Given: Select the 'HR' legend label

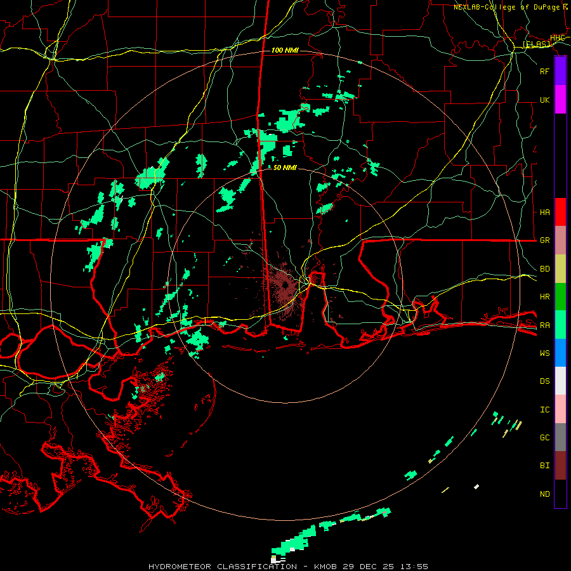Looking at the screenshot, I should click(544, 297).
